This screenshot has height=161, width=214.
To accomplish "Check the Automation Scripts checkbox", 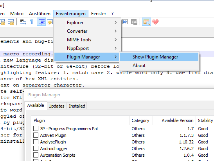I will pyautogui.click(x=36, y=155).
